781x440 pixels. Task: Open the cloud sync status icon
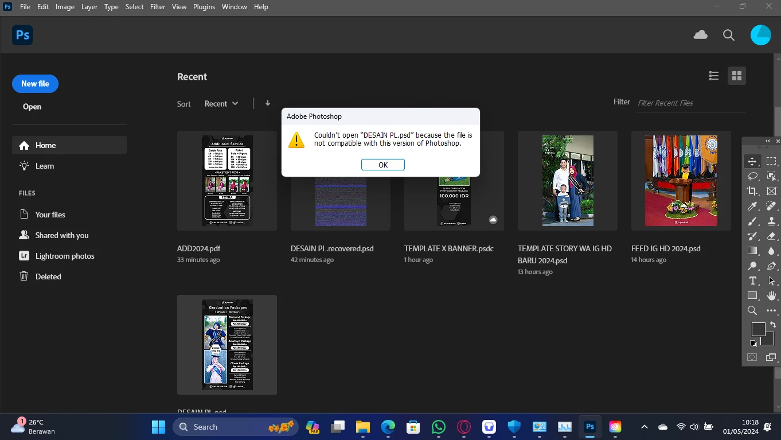click(701, 35)
